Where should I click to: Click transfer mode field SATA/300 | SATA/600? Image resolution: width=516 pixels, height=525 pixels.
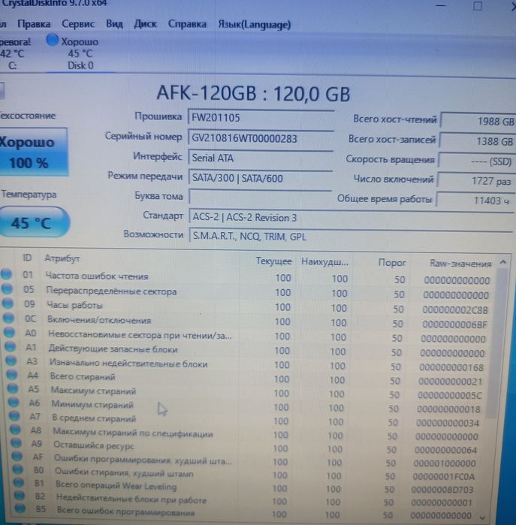[x=260, y=178]
